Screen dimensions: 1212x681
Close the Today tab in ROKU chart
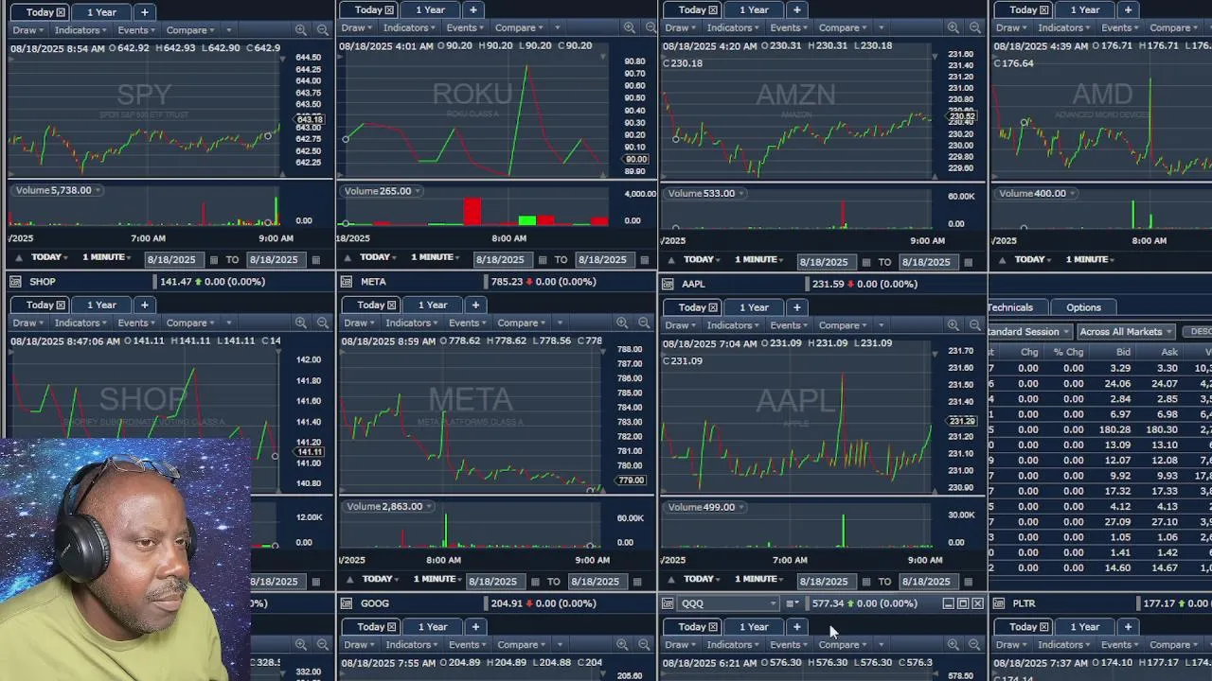(389, 9)
